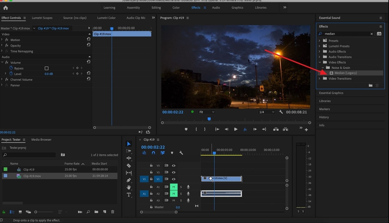389x223 pixels.
Task: Click the Extract button
Action: (x=285, y=129)
